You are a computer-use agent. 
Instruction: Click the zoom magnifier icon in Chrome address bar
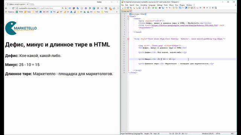coord(63,8)
